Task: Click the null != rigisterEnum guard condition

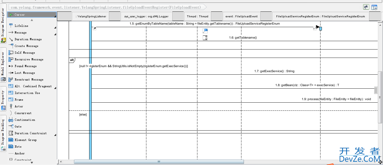Action: [133, 66]
